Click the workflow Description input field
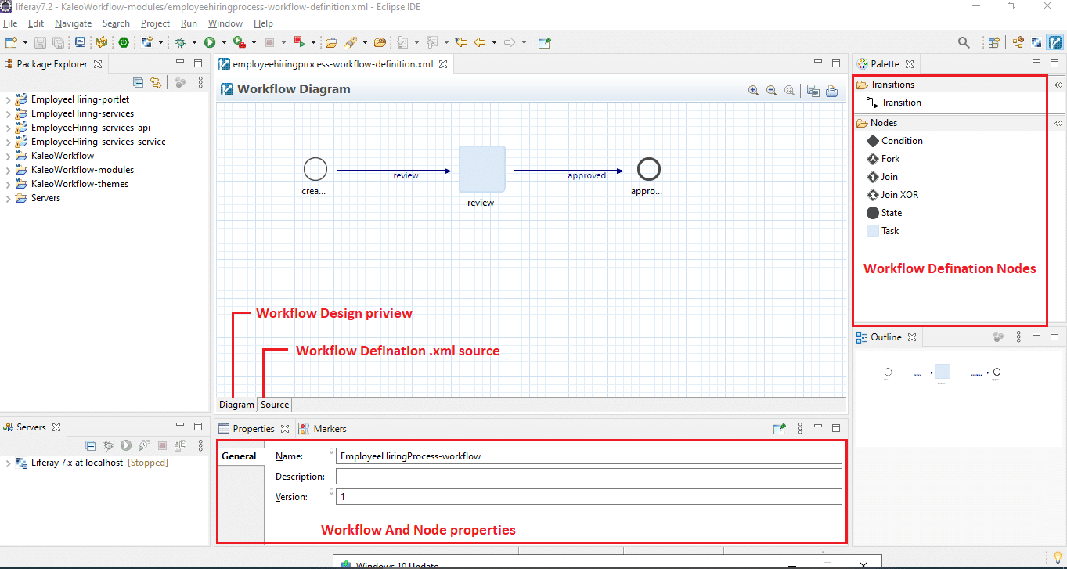The image size is (1067, 569). [589, 475]
